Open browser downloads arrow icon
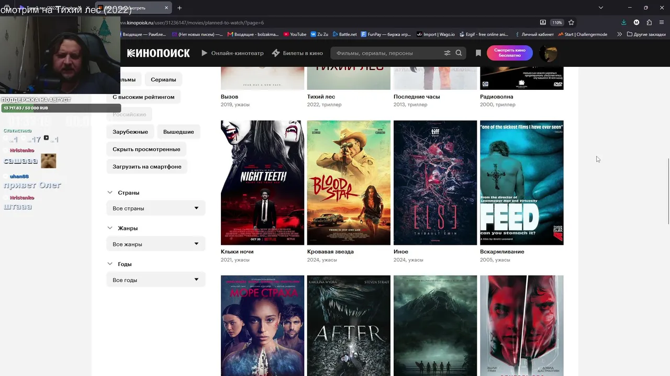This screenshot has height=376, width=670. point(623,22)
